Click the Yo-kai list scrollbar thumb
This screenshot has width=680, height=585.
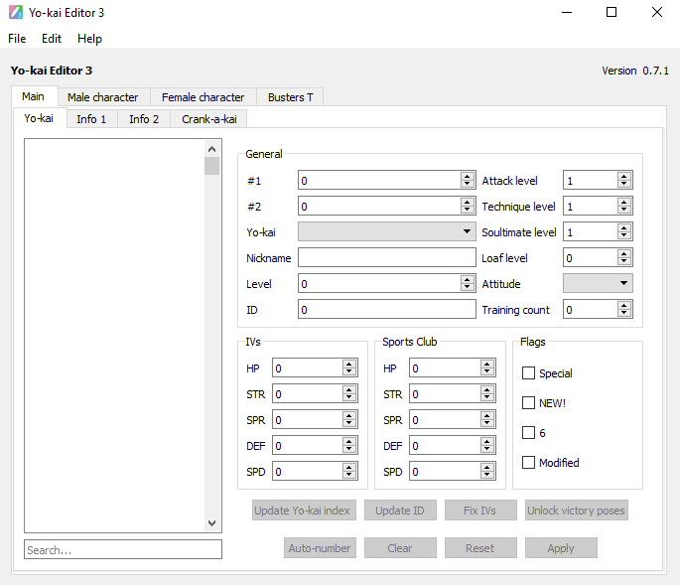211,166
